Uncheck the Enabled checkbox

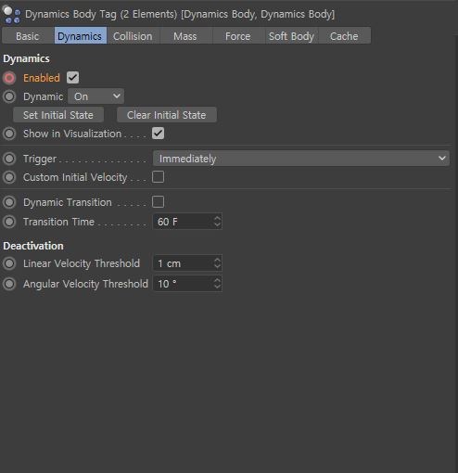tap(73, 78)
